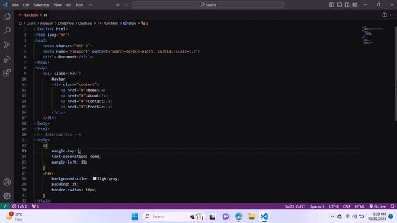Click the VS Code logo icon
This screenshot has height=223, width=397.
(x=6, y=5)
